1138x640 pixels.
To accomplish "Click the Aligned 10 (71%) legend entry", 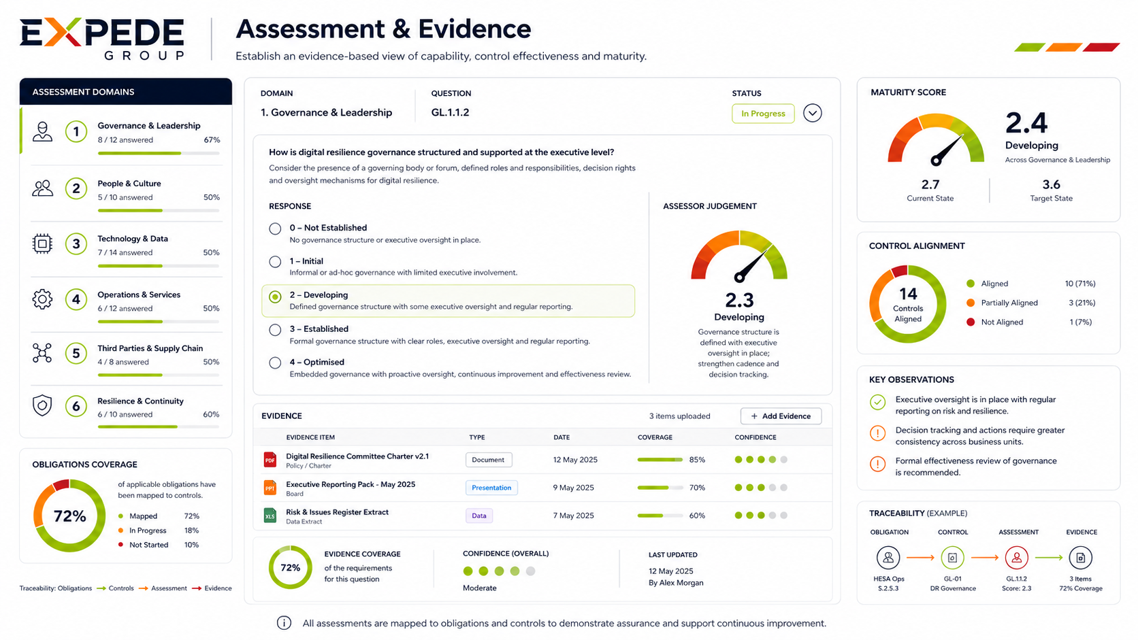I will (x=1031, y=284).
